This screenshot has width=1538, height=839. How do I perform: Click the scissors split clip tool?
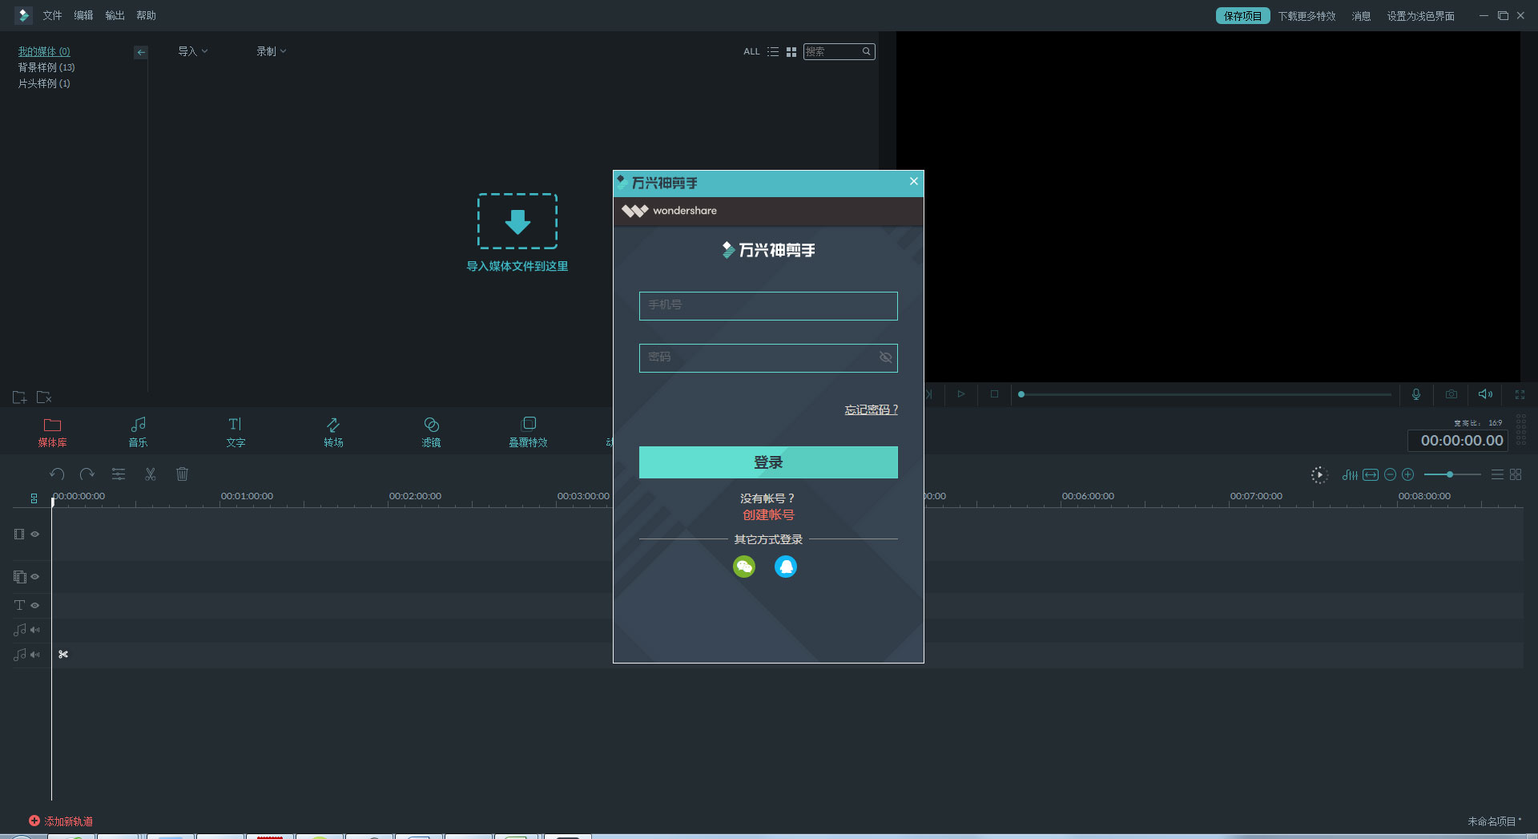(x=150, y=474)
